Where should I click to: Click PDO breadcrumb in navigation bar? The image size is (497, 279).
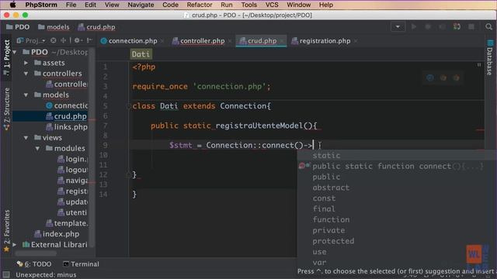tap(18, 27)
